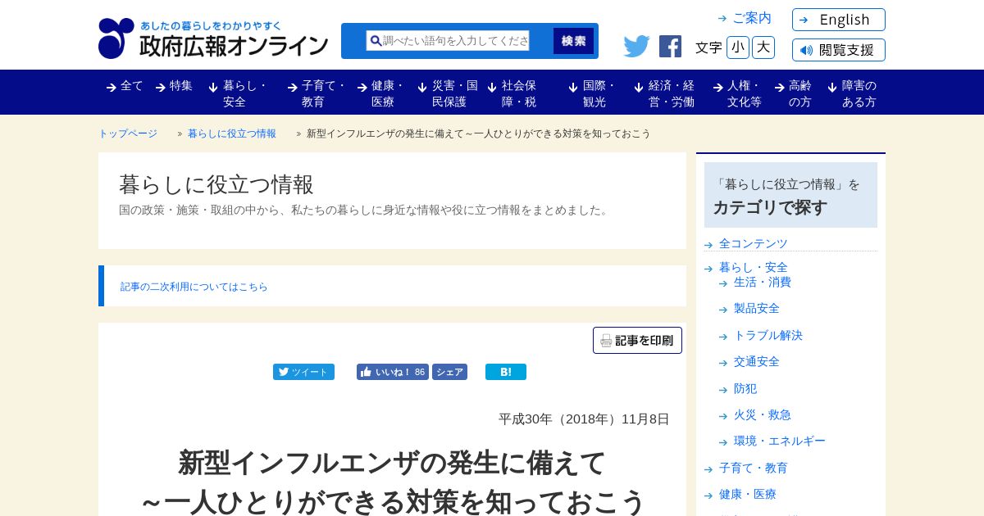Screen dimensions: 984x516
Task: Open 子育て・教育 sidebar category
Action: (754, 468)
